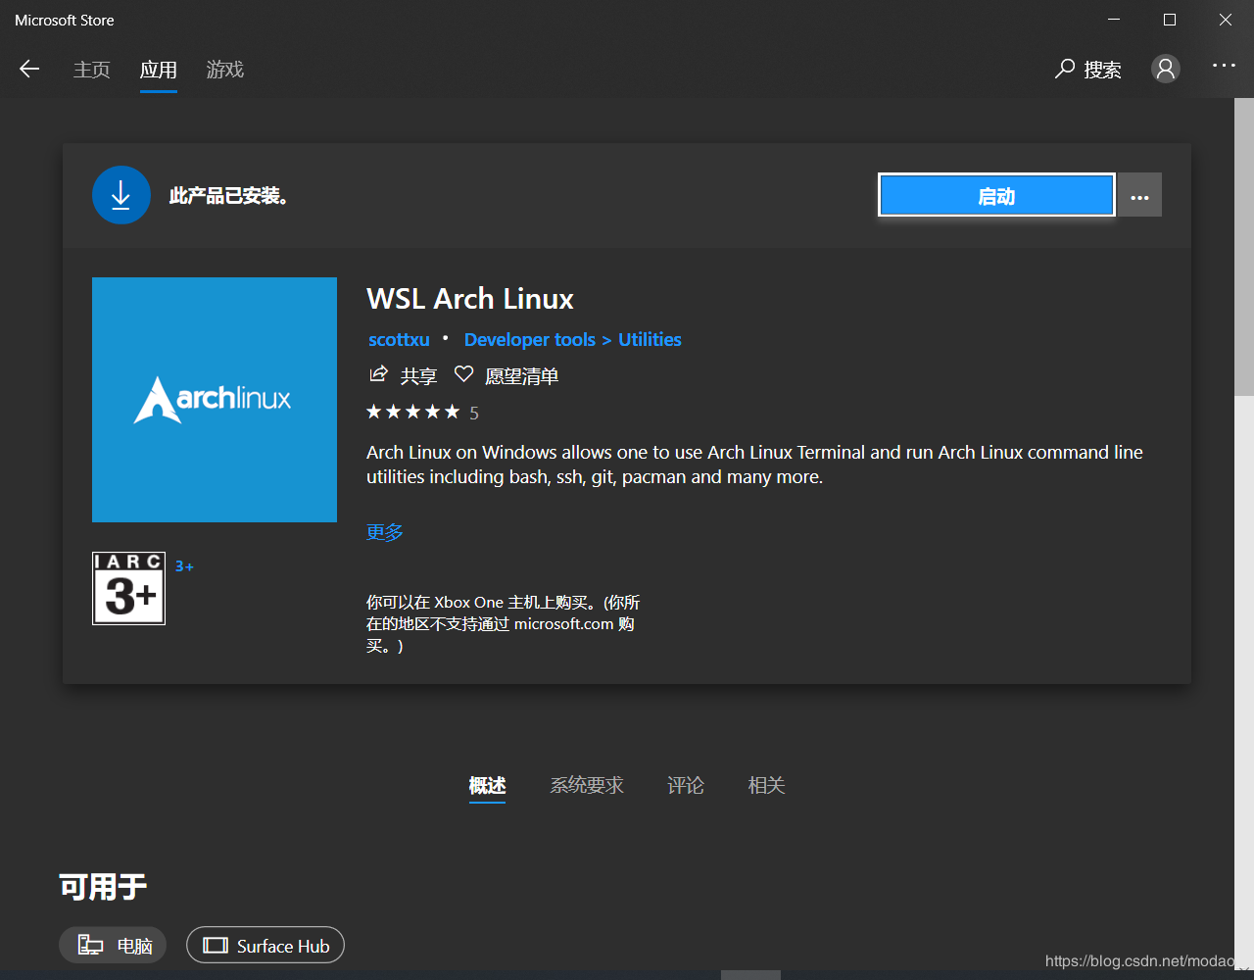Viewport: 1254px width, 980px height.
Task: Launch the app with 启动 button
Action: [x=995, y=195]
